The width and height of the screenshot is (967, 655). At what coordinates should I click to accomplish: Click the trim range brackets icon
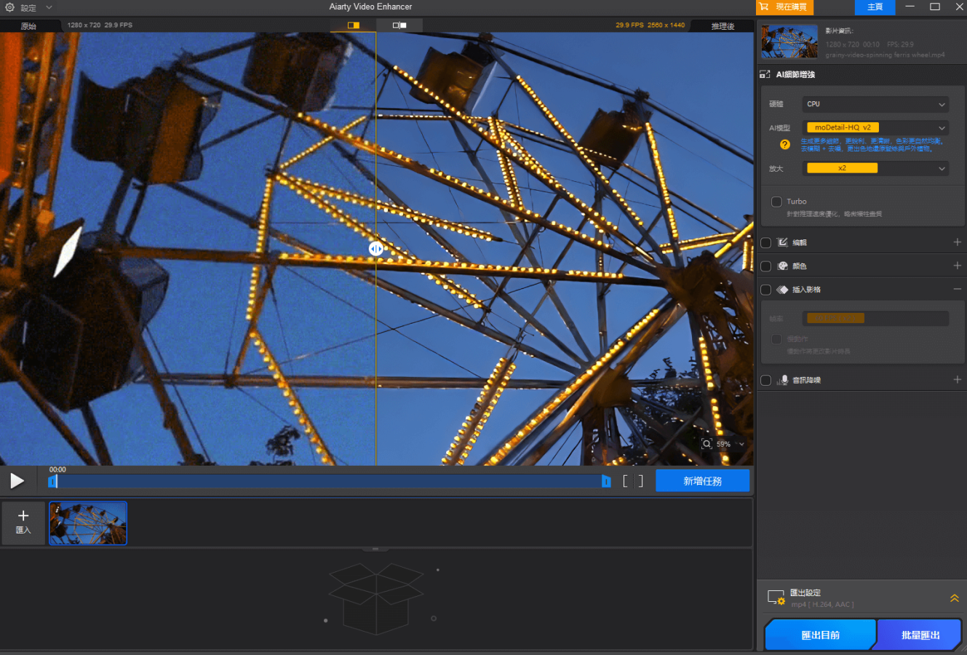click(633, 481)
